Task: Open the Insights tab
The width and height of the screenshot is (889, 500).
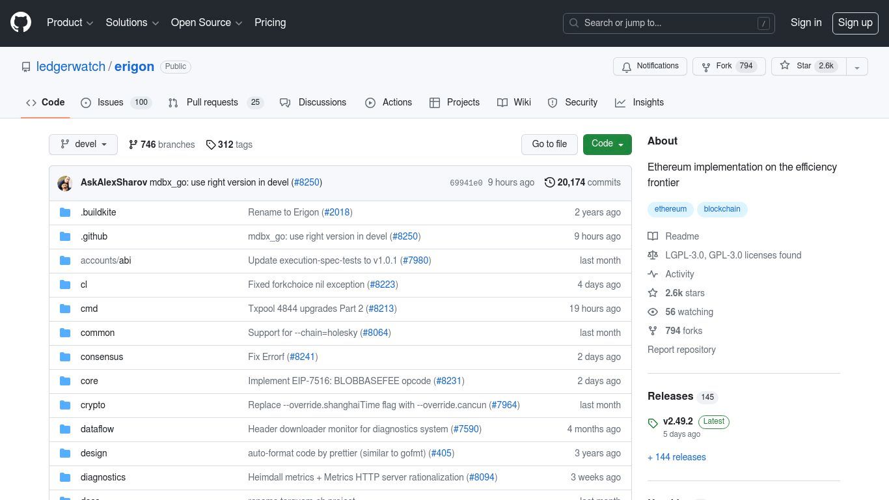Action: click(640, 102)
